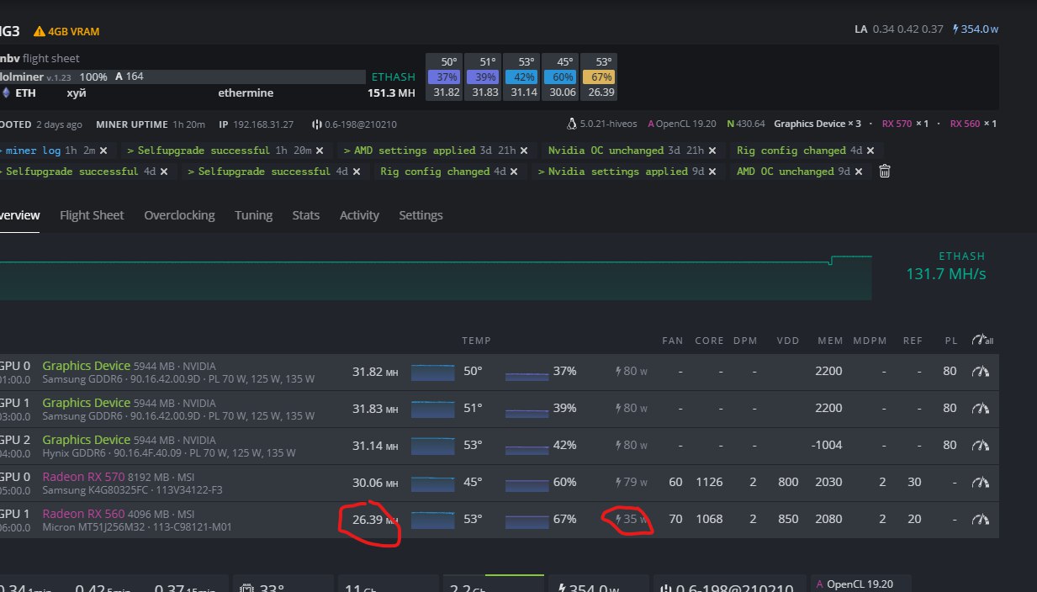Screen dimensions: 1037x592
Task: Go to the Activity tab
Action: click(359, 215)
